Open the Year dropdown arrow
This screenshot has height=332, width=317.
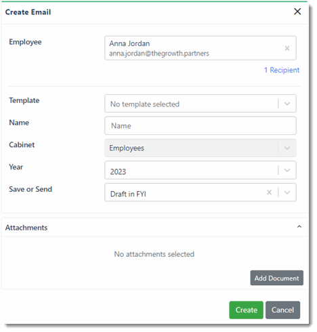[x=287, y=170]
